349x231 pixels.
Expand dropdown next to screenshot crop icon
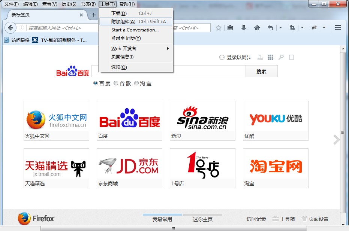pos(302,28)
